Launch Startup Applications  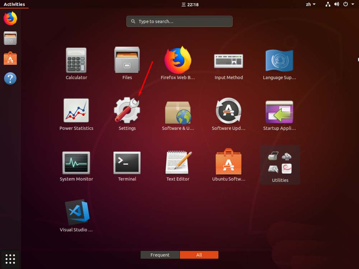point(280,111)
